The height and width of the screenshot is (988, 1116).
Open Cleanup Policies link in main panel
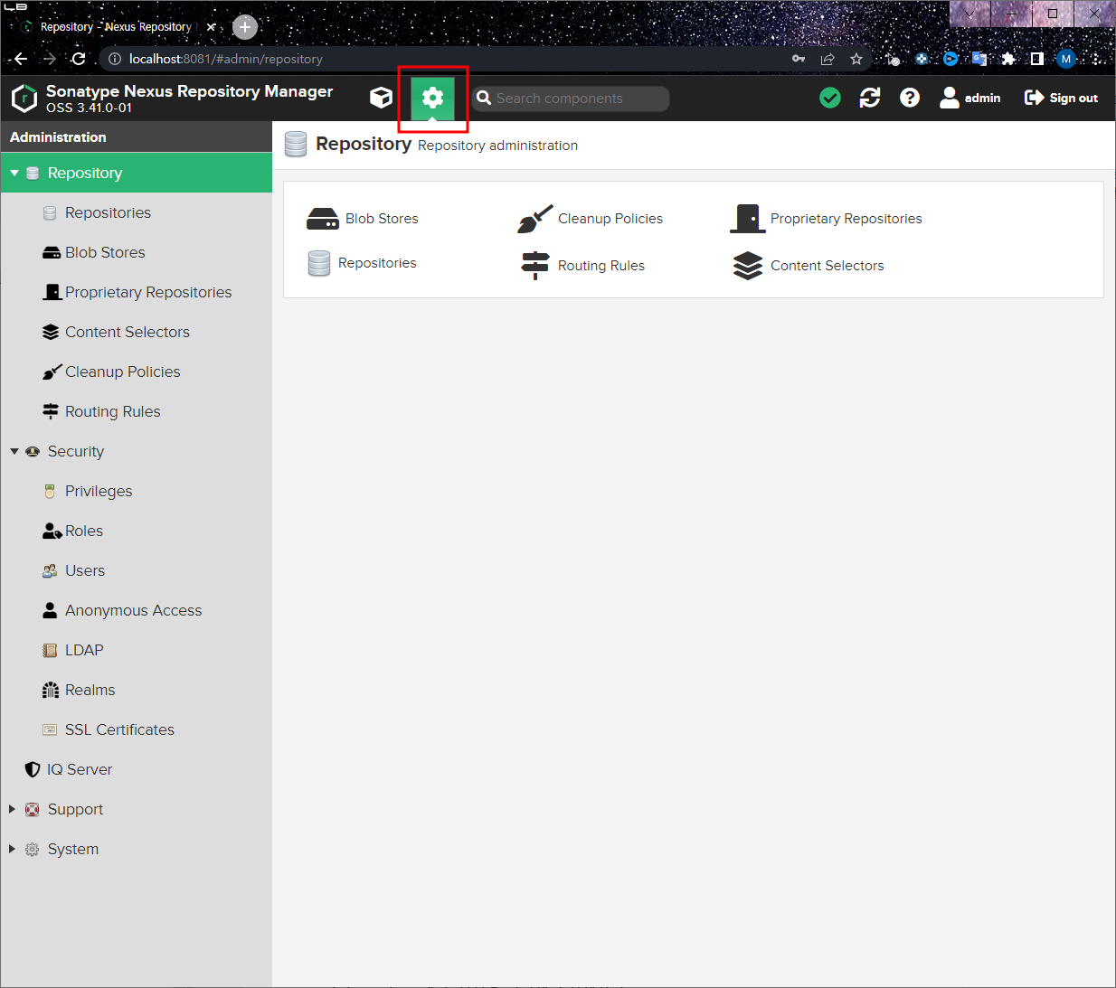point(610,219)
